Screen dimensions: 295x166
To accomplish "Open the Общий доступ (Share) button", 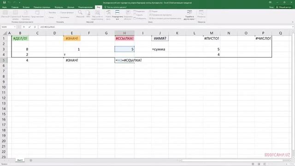I will point(283,7).
